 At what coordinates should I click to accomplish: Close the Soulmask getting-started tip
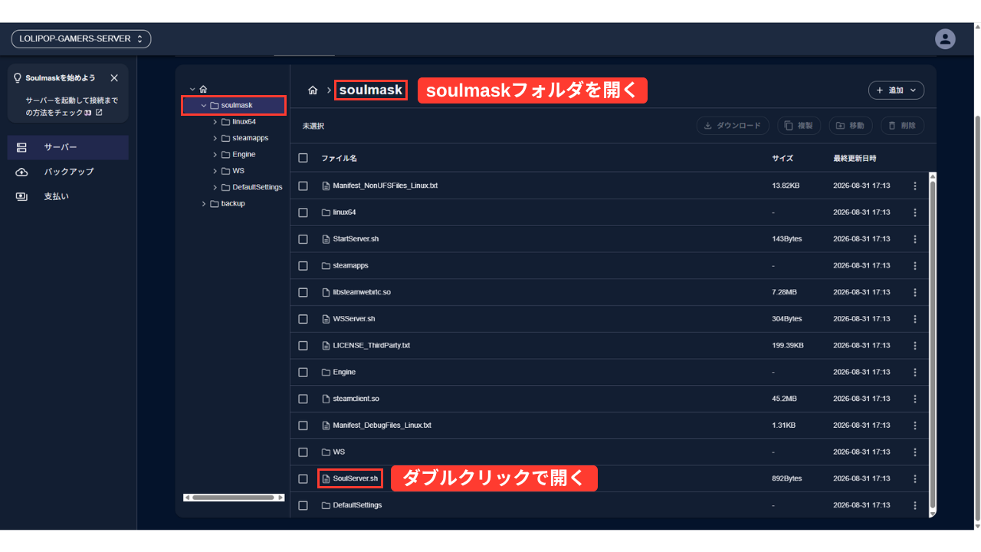point(114,78)
